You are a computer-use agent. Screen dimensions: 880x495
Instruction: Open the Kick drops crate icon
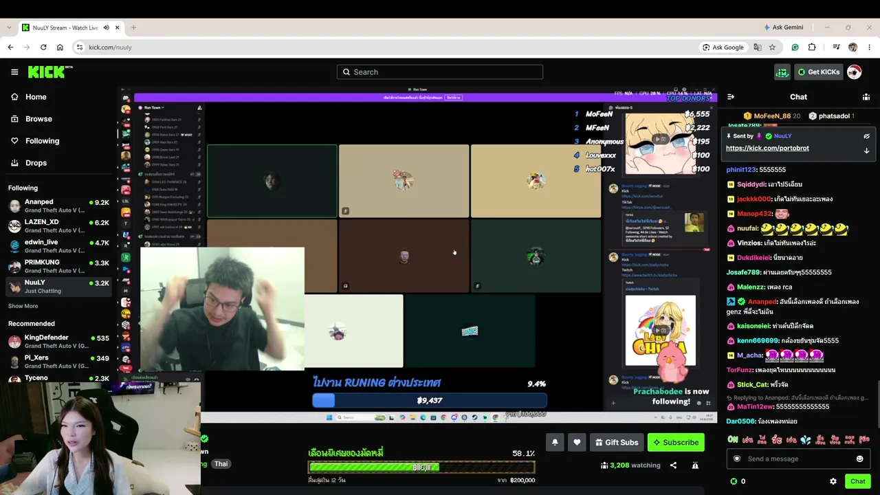click(782, 72)
